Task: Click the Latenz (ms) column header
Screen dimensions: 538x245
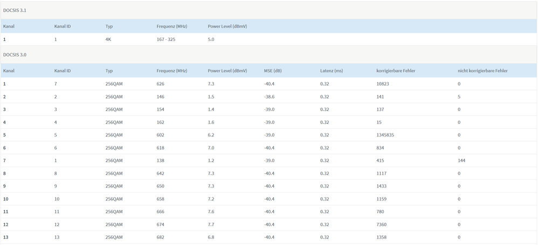Action: pyautogui.click(x=332, y=71)
